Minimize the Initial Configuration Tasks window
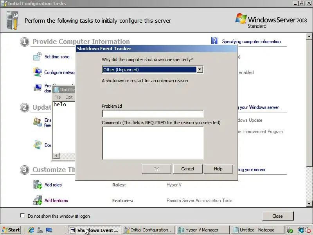 (x=296, y=4)
